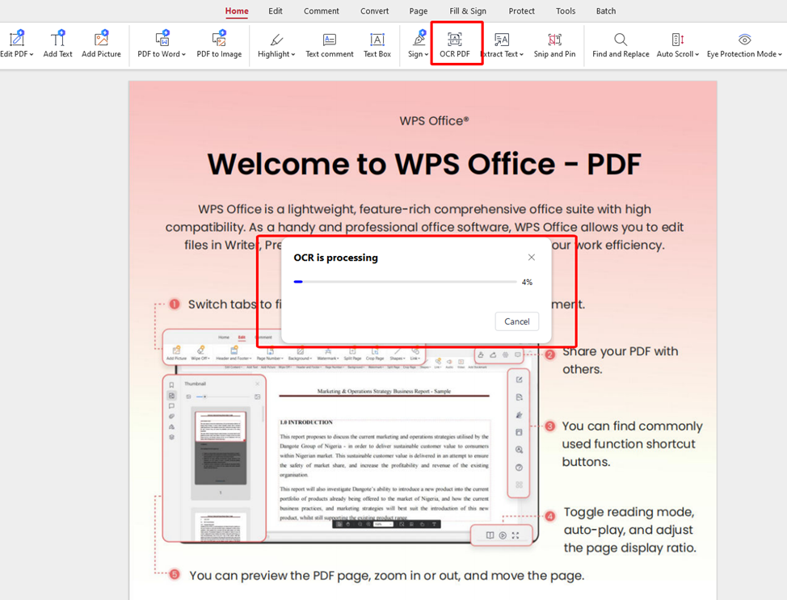
Task: Cancel the OCR processing
Action: pyautogui.click(x=517, y=321)
